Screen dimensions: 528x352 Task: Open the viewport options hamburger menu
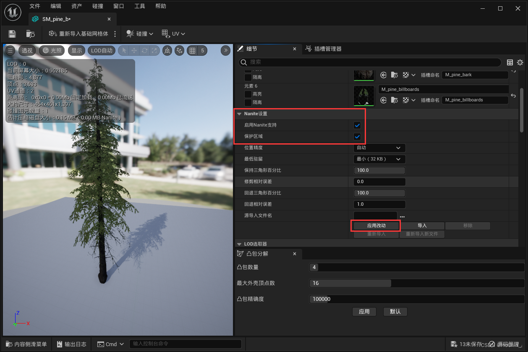pyautogui.click(x=10, y=50)
